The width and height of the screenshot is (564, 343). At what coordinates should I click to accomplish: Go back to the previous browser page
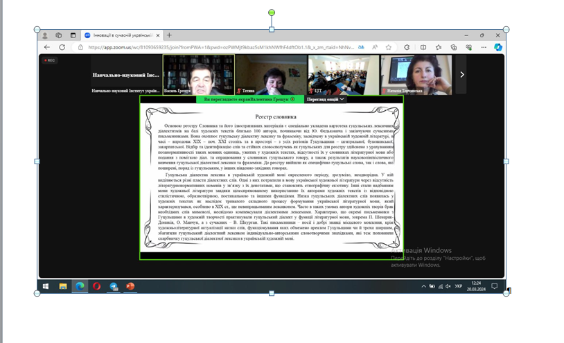47,47
